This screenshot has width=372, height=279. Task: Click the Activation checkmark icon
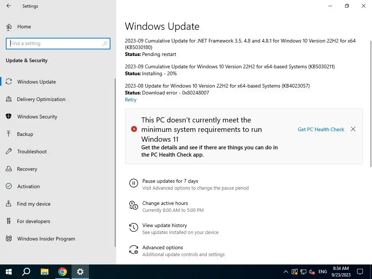click(9, 186)
